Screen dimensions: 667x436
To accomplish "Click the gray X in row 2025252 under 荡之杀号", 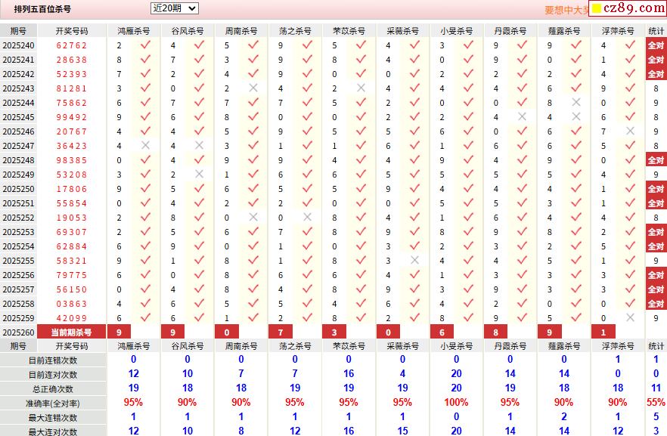I will click(x=307, y=217).
